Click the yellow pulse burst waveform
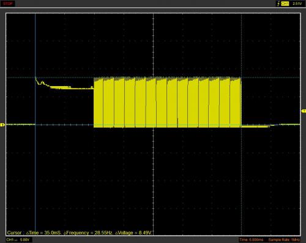 (168, 102)
